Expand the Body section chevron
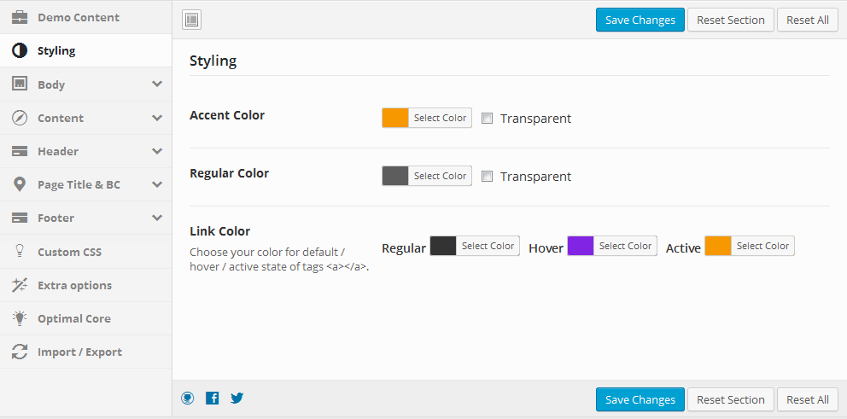This screenshot has width=847, height=419. 157,84
